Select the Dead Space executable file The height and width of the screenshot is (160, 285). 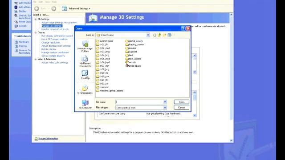133,66
